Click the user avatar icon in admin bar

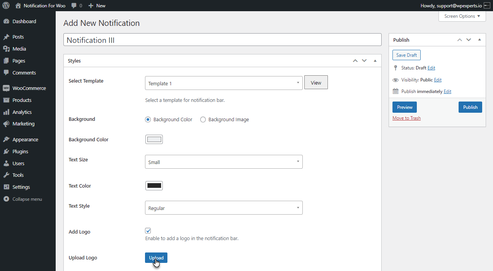click(487, 5)
